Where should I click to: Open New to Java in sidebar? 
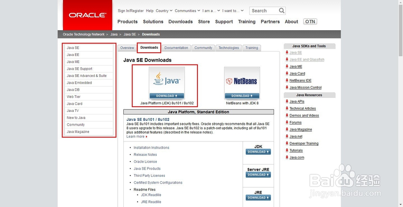point(89,118)
